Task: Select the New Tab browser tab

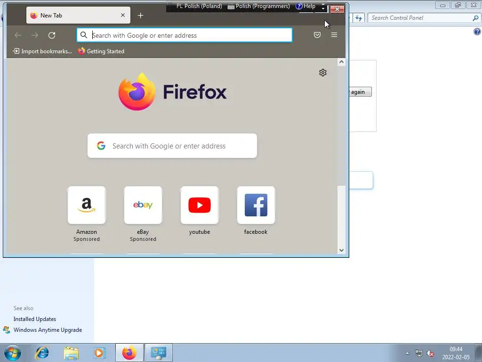Action: [78, 16]
